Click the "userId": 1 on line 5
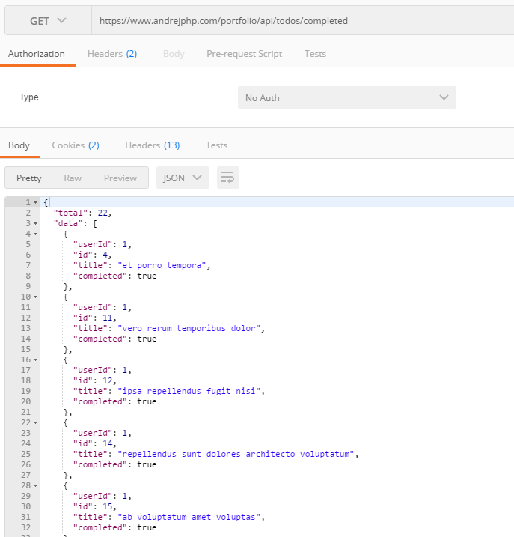This screenshot has height=537, width=514. 103,244
